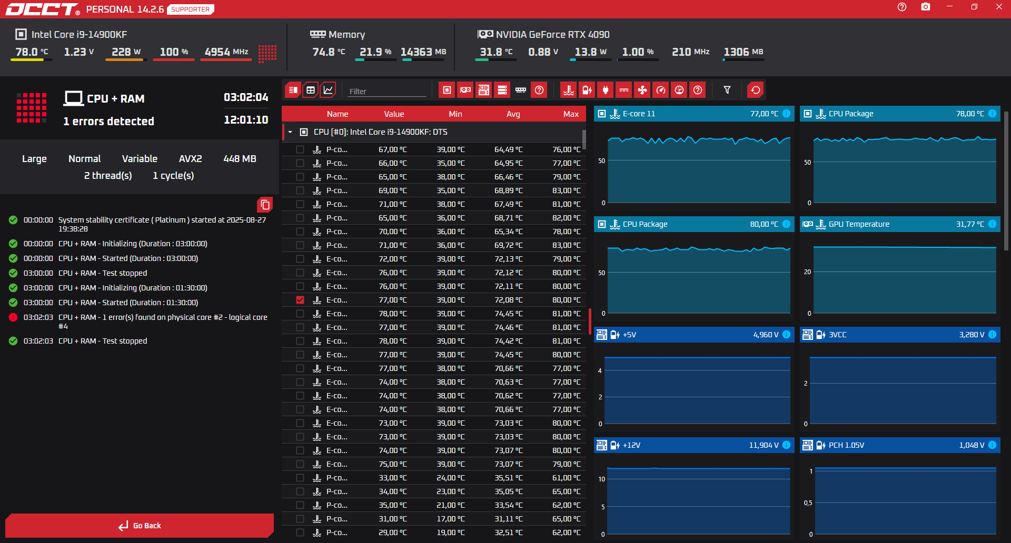Switch to combined table and graph view

293,90
